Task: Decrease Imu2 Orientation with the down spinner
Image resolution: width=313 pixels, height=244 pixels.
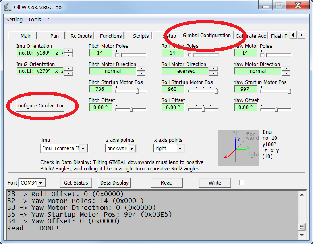Action: pyautogui.click(x=69, y=73)
